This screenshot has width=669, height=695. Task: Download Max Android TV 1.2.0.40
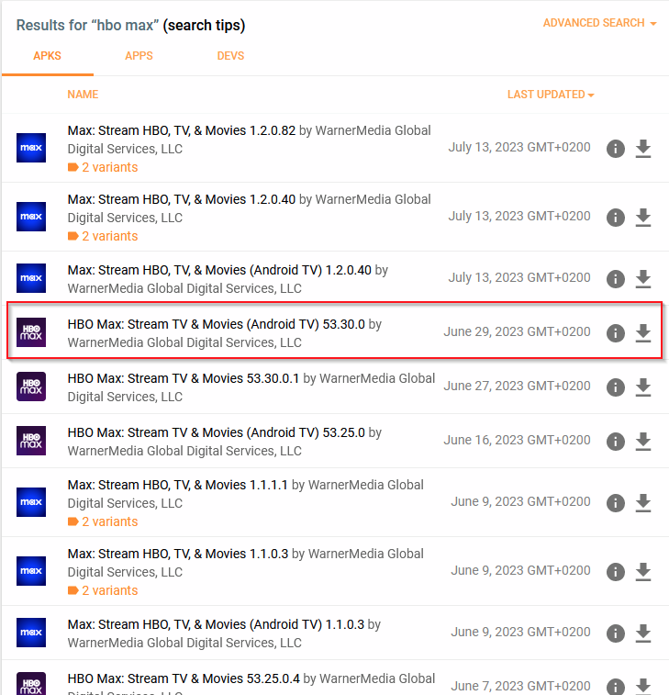click(x=643, y=279)
